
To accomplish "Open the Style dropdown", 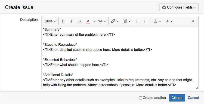I will (x=50, y=21).
